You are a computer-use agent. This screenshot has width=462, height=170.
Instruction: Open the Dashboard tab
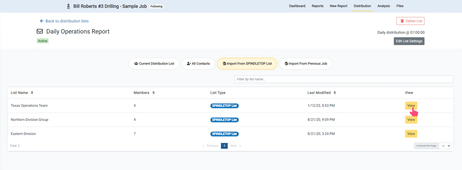[297, 6]
